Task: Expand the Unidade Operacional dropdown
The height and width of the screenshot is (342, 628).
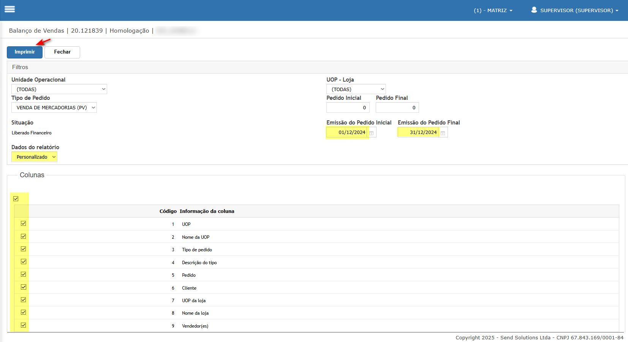Action: pyautogui.click(x=59, y=89)
